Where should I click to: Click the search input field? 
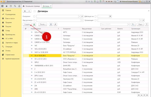(x=114, y=24)
